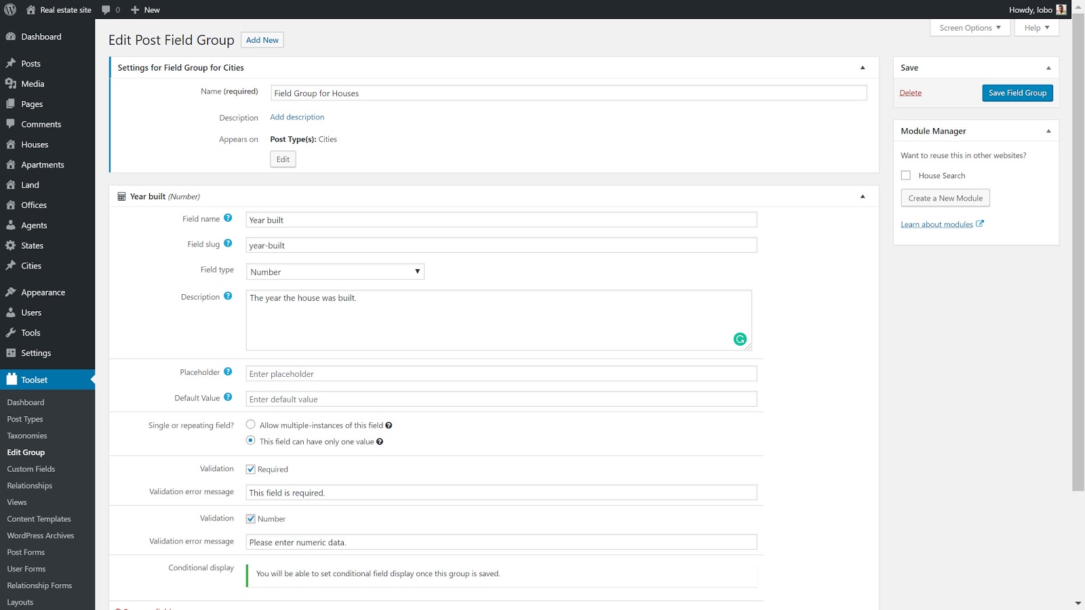Select Allow multiple-instances of this field
Image resolution: width=1085 pixels, height=610 pixels.
click(250, 424)
